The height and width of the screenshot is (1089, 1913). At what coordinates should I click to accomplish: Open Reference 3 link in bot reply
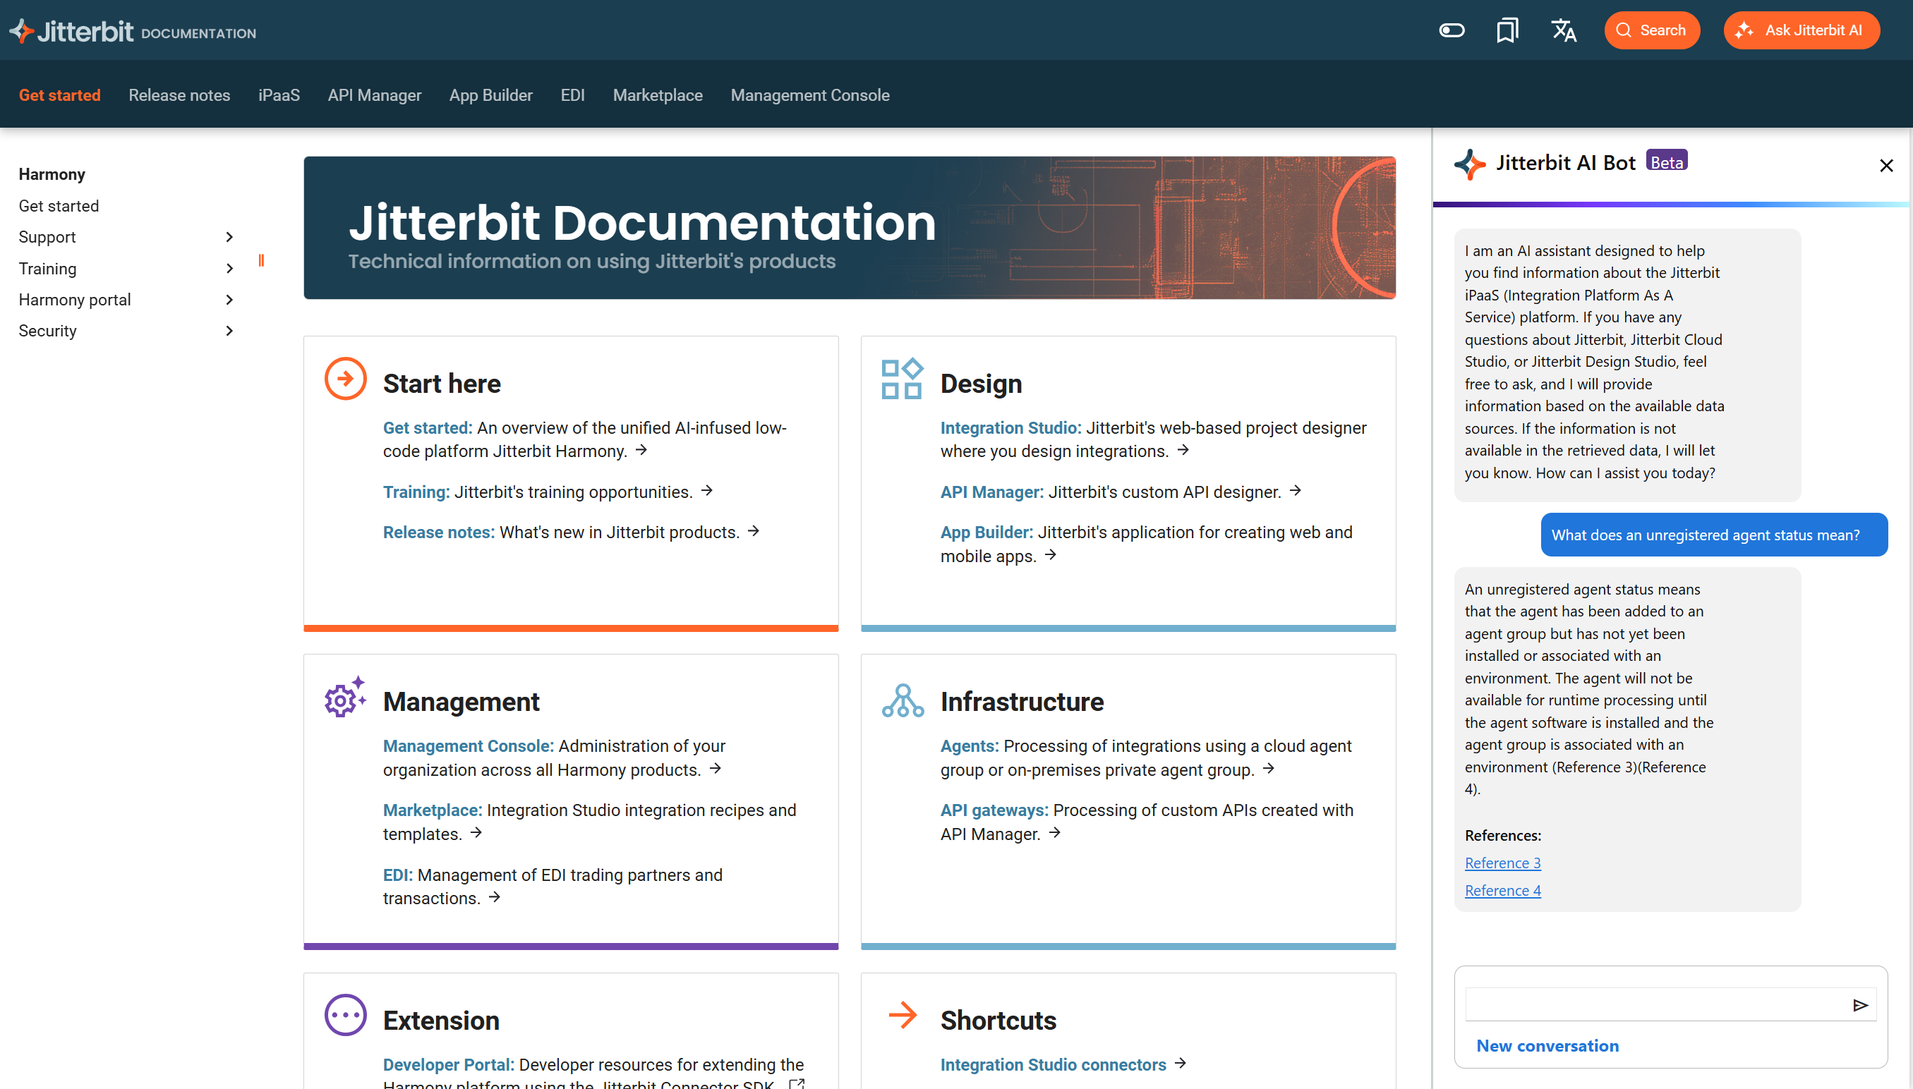(x=1502, y=863)
